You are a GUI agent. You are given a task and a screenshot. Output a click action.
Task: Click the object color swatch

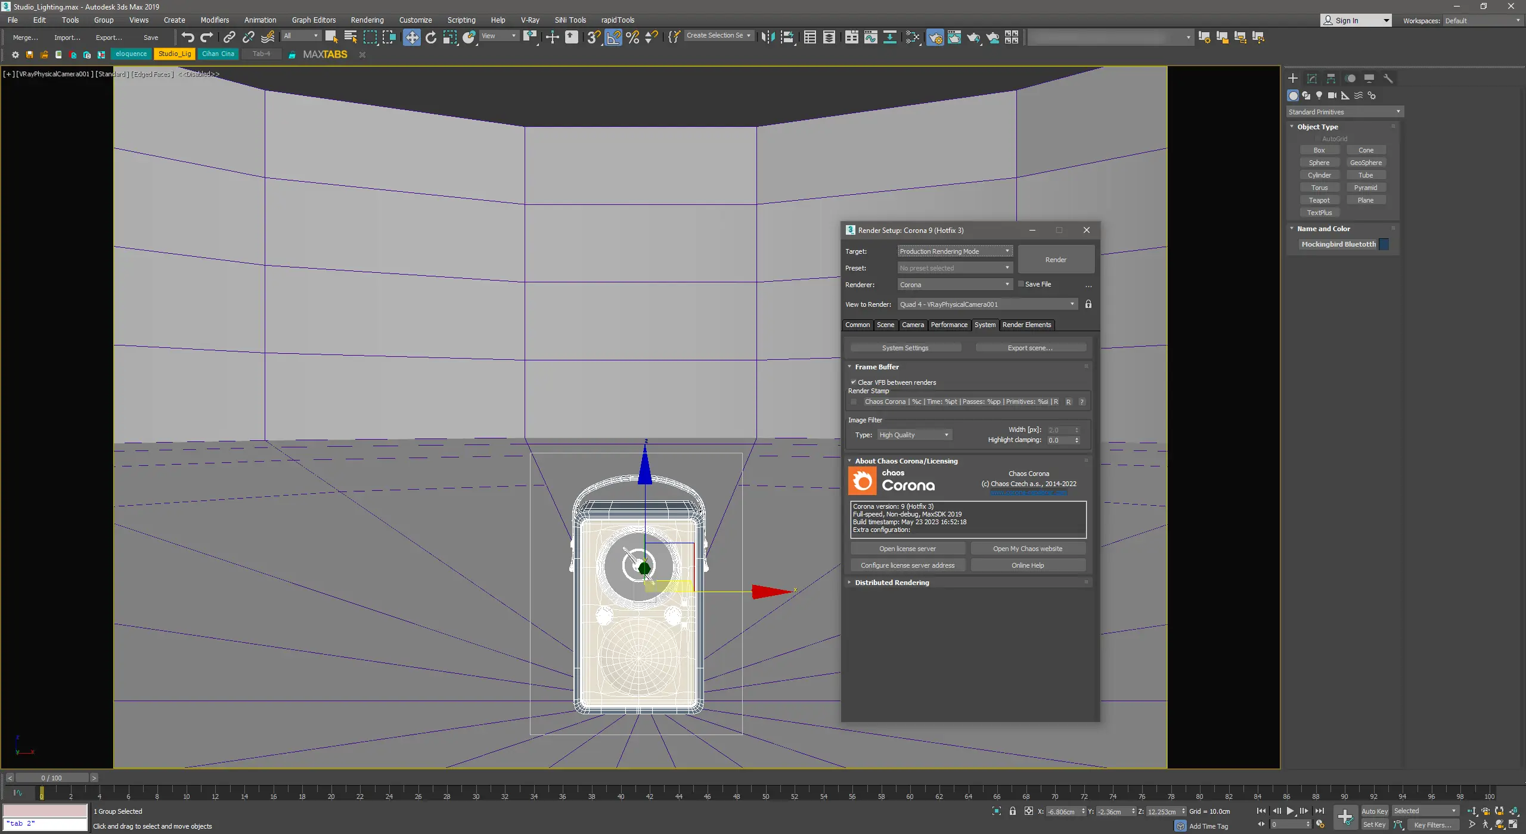click(1384, 244)
